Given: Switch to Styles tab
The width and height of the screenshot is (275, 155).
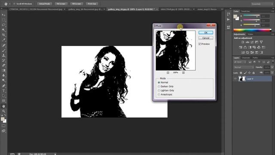Looking at the screenshot, I should click(250, 34).
